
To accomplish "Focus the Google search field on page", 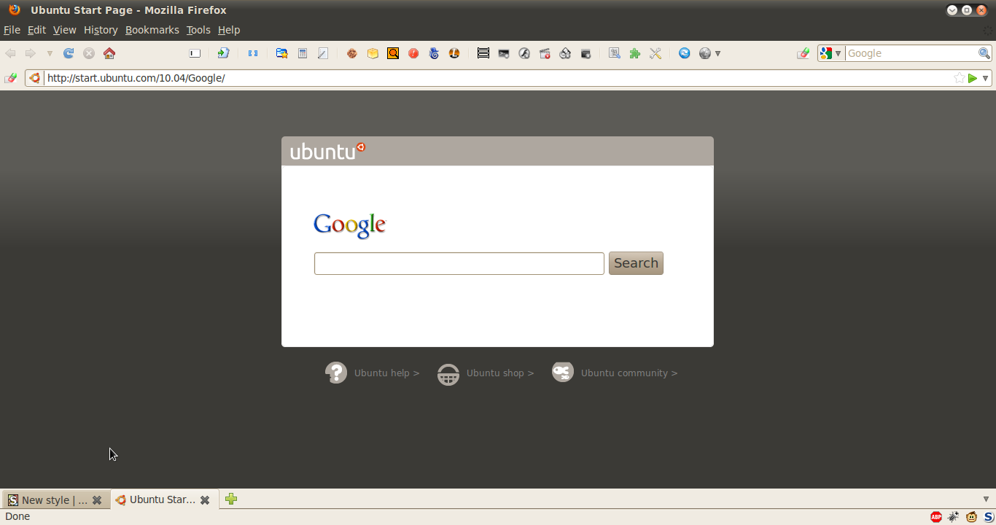I will [x=459, y=263].
